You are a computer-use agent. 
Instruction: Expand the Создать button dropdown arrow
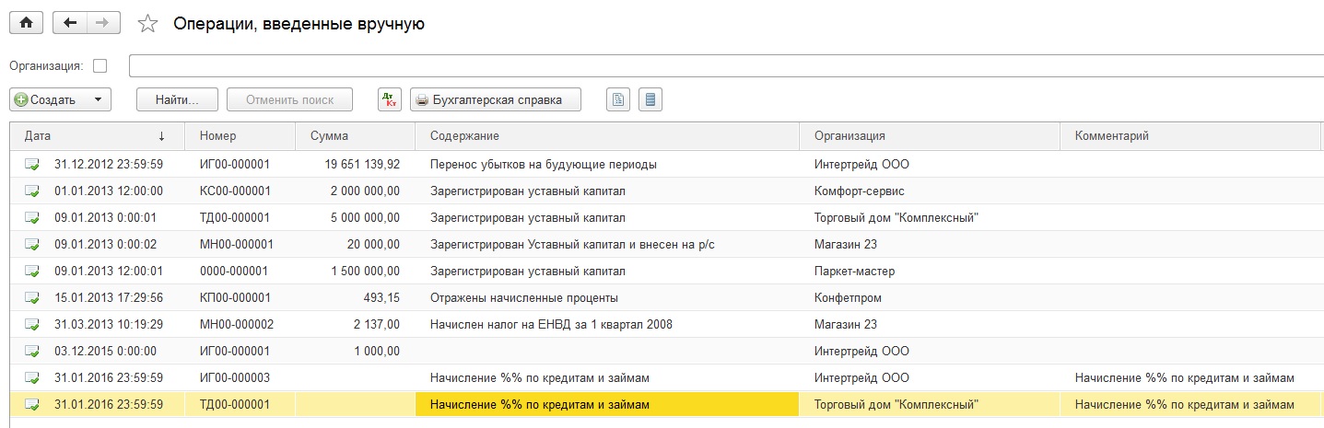[x=98, y=99]
